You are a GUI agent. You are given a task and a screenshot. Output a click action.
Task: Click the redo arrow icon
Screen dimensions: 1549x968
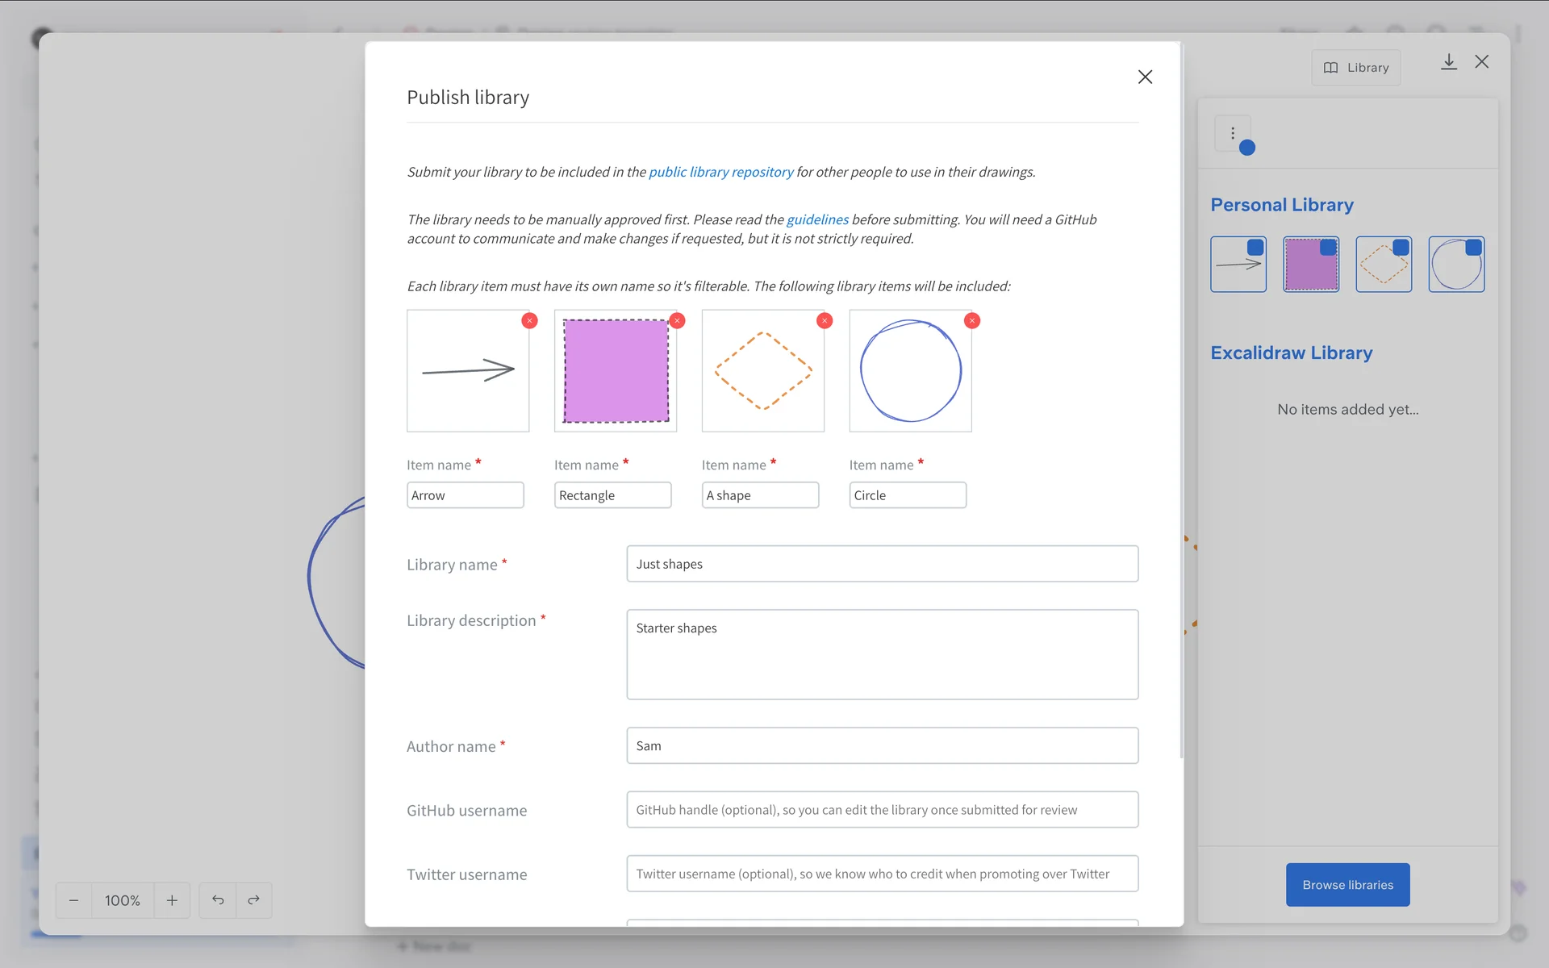click(253, 899)
